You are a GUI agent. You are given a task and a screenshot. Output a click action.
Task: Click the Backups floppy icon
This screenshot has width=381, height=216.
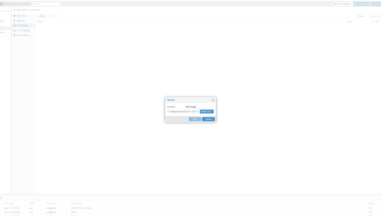click(14, 21)
